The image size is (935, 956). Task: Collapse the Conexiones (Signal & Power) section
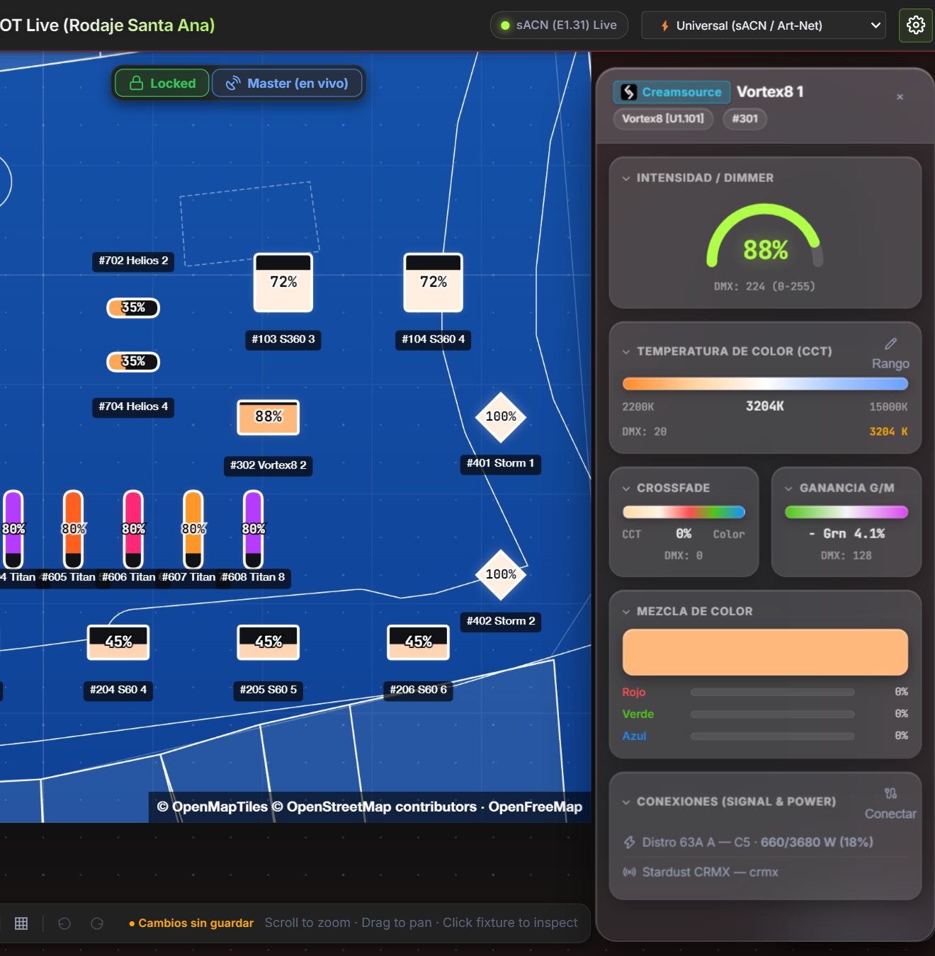click(x=626, y=802)
